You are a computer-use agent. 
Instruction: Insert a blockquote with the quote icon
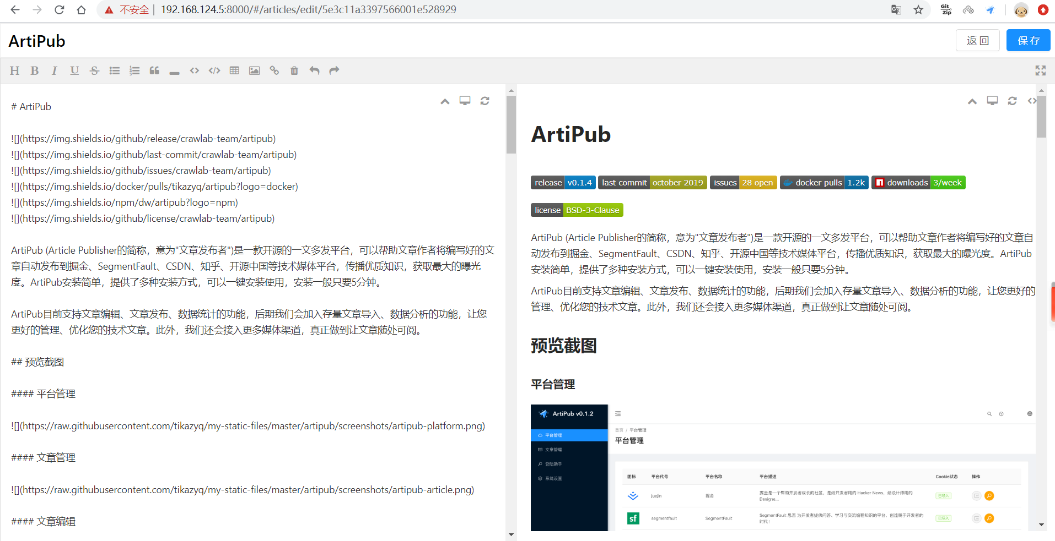[x=154, y=70]
